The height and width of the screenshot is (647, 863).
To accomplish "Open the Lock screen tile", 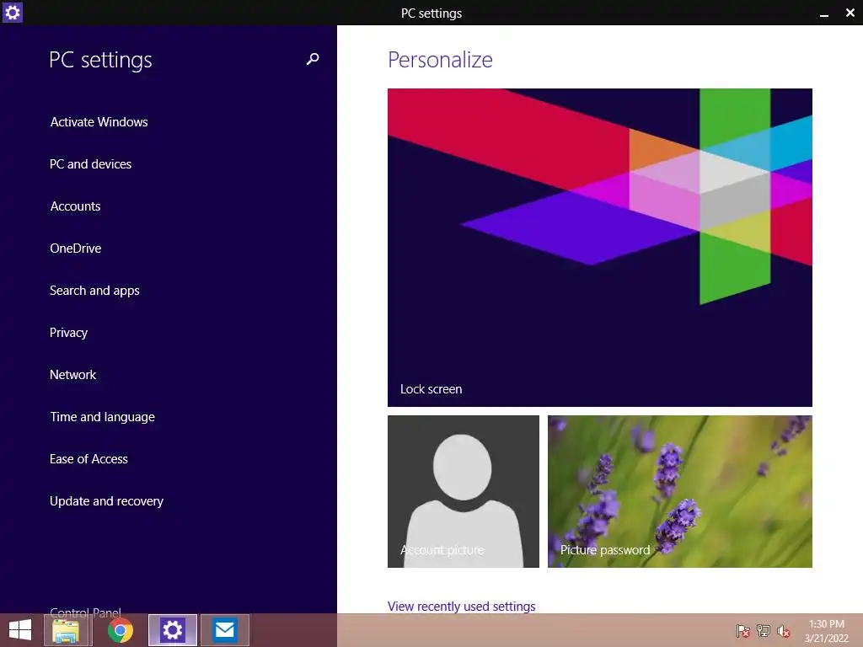I will [600, 248].
